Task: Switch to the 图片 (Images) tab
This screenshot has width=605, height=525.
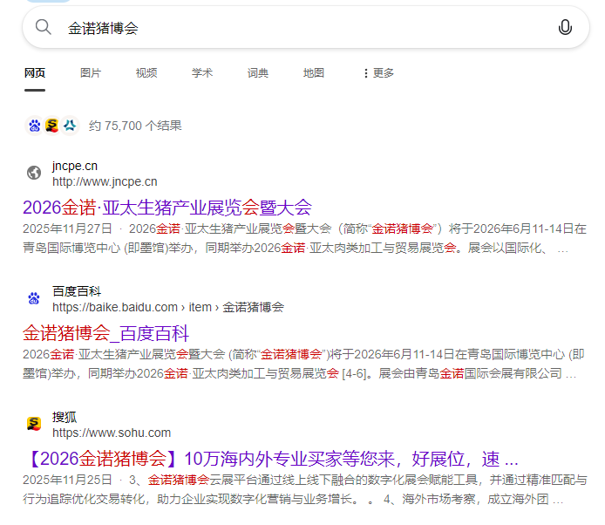Action: pos(91,73)
